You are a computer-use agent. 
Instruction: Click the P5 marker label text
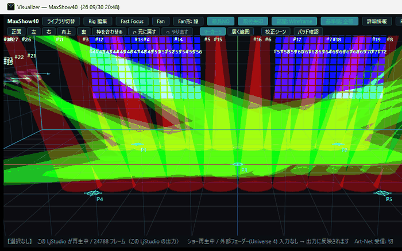pos(389,199)
